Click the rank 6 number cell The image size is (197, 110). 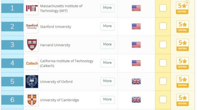(12, 100)
